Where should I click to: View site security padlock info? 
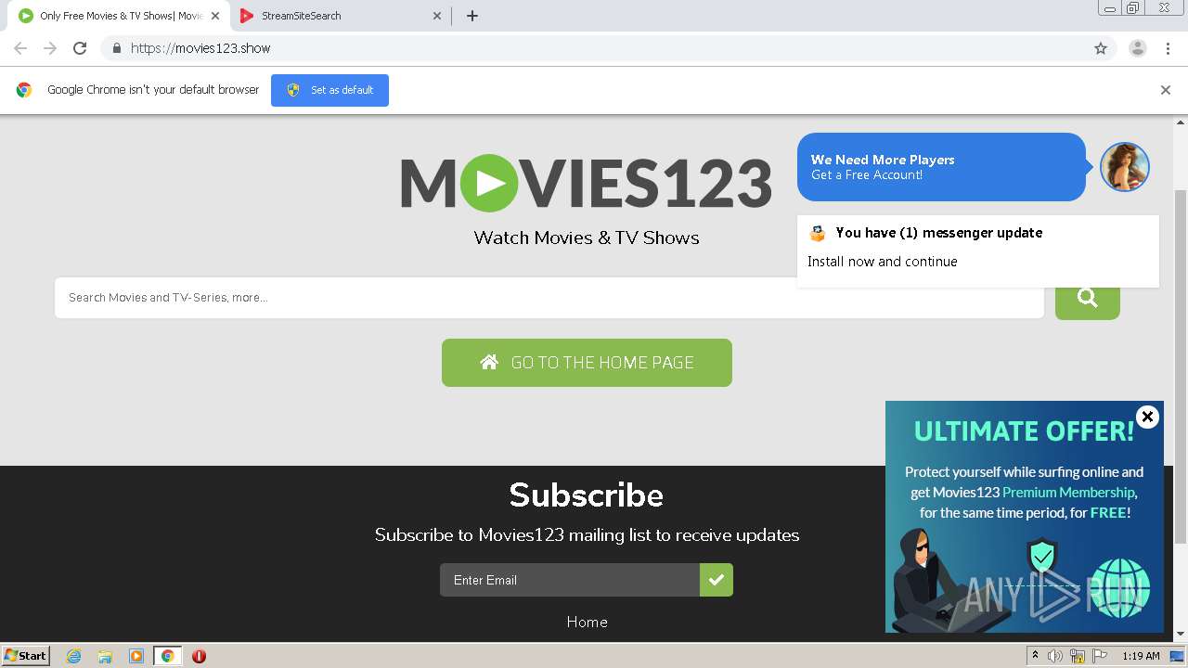[116, 48]
